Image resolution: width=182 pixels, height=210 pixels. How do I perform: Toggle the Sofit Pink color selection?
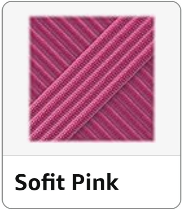[x=91, y=105]
